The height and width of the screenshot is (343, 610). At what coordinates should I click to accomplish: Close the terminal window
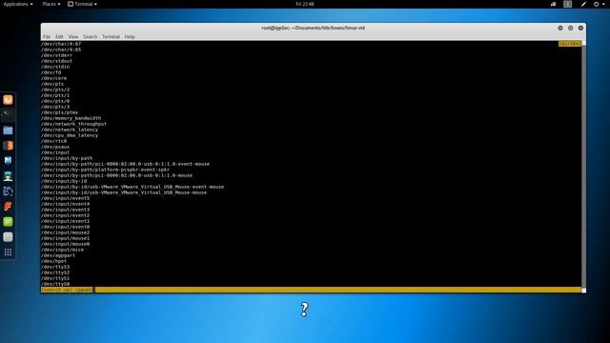[x=580, y=28]
